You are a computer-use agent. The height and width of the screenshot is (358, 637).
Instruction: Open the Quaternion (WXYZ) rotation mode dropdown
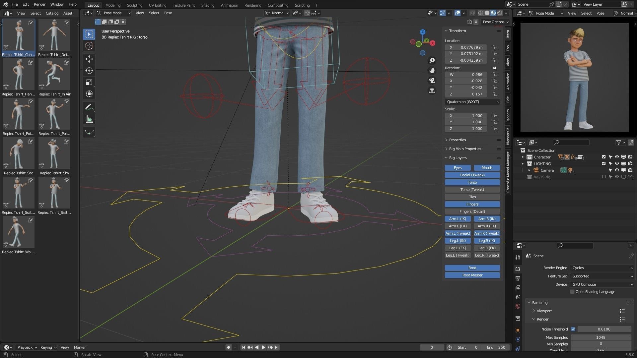tap(472, 102)
